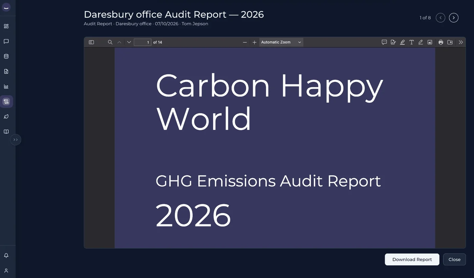Open the book guide sidebar icon
The image size is (474, 278).
point(6,132)
